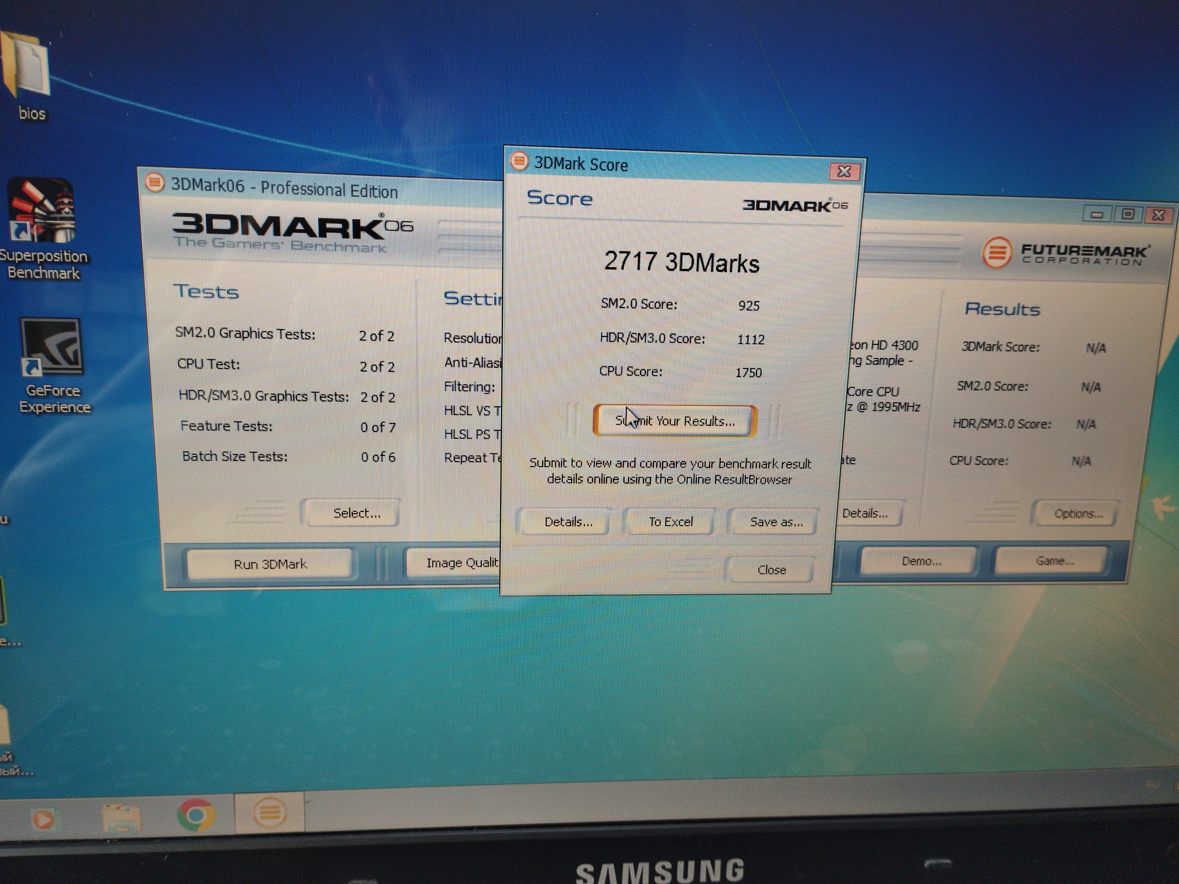Viewport: 1179px width, 884px height.
Task: Click '0 of 7' Feature Tests count
Action: click(378, 427)
